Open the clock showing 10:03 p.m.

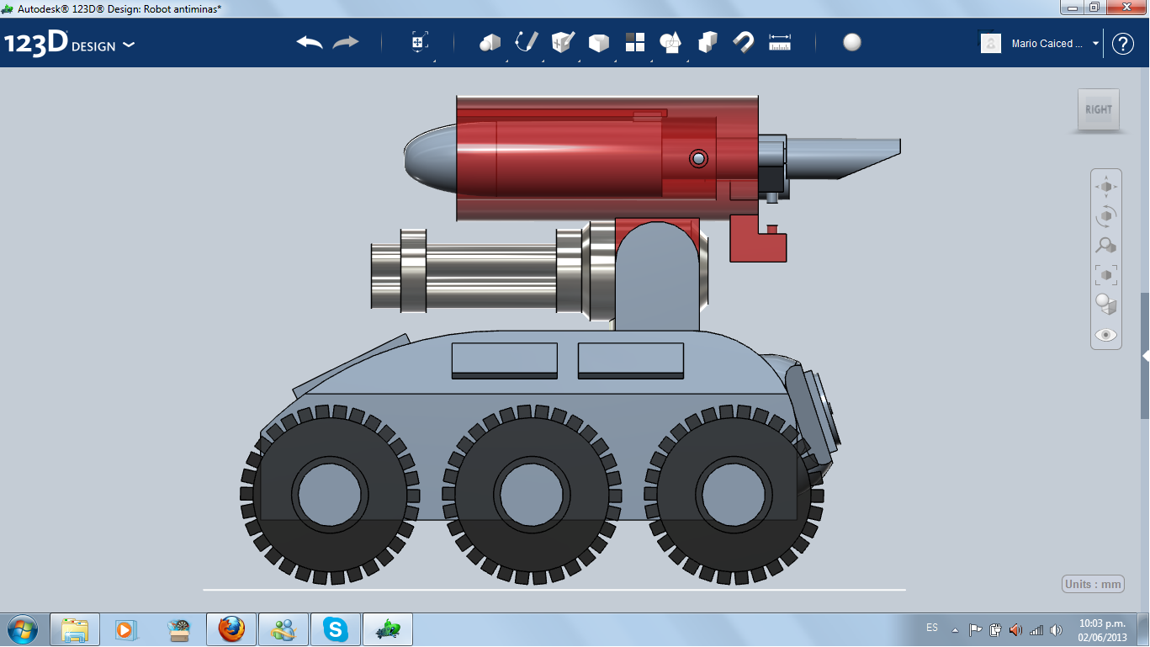(x=1101, y=629)
